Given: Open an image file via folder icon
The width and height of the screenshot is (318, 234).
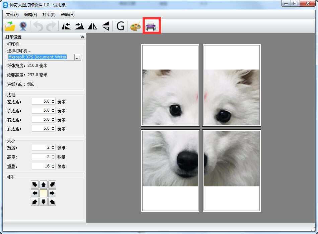Looking at the screenshot, I should [x=10, y=26].
